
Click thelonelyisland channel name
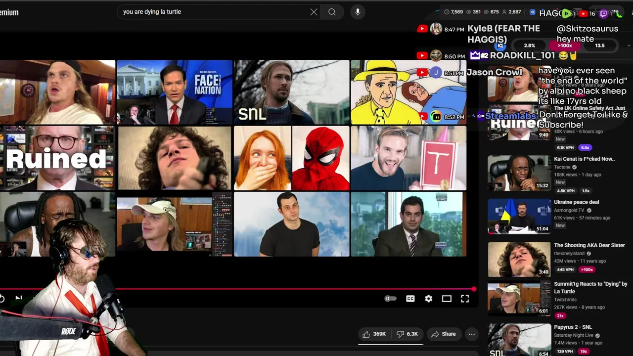(x=570, y=254)
